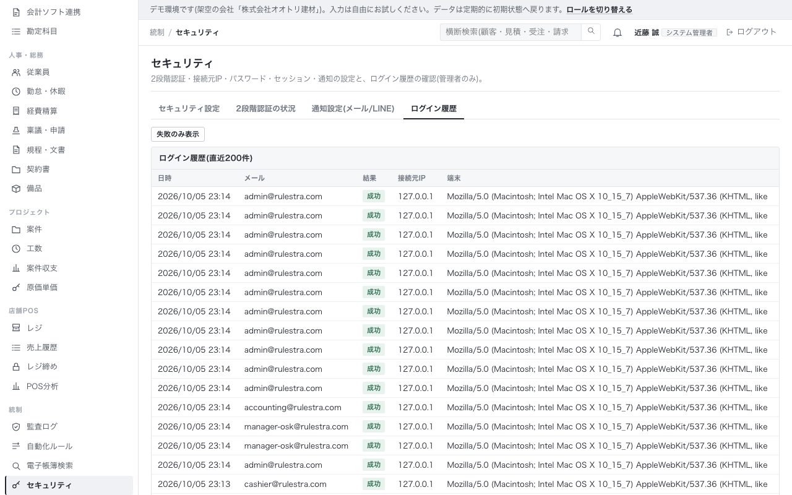Open 備品 box icon
Viewport: 792px width, 495px height.
point(16,189)
